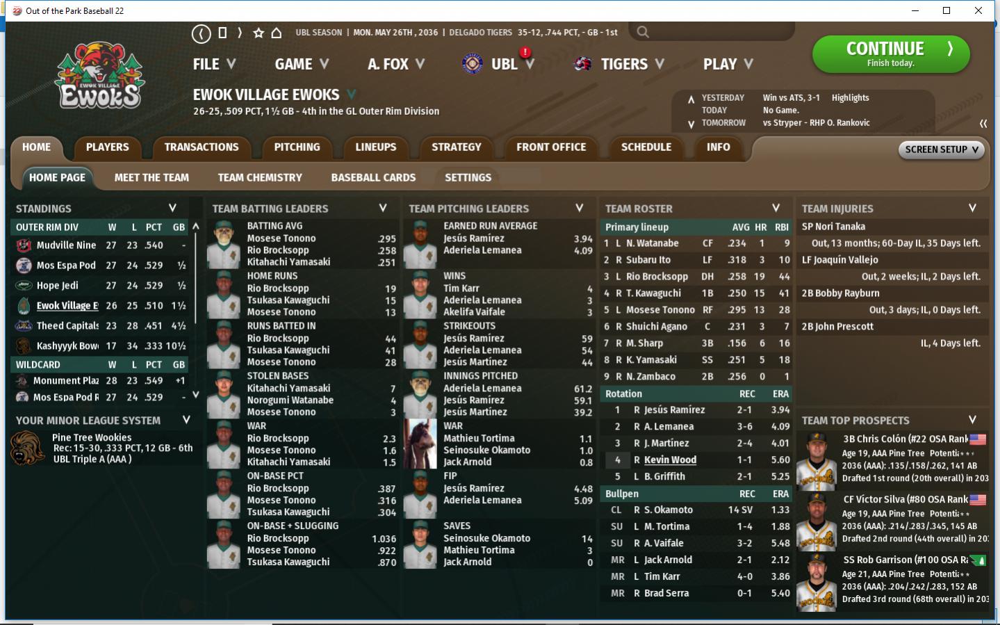Open the UBL league menu
The height and width of the screenshot is (625, 1000).
tap(513, 64)
